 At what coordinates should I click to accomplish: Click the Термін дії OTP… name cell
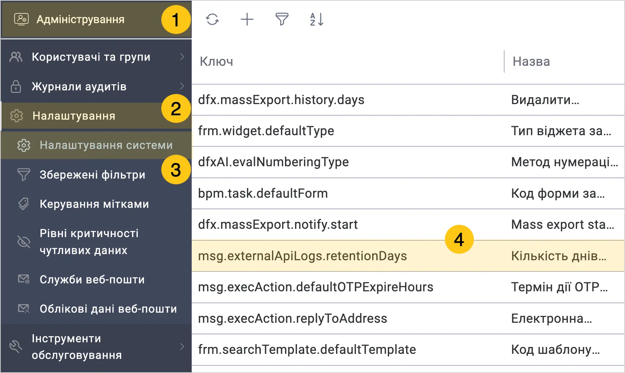click(x=559, y=287)
